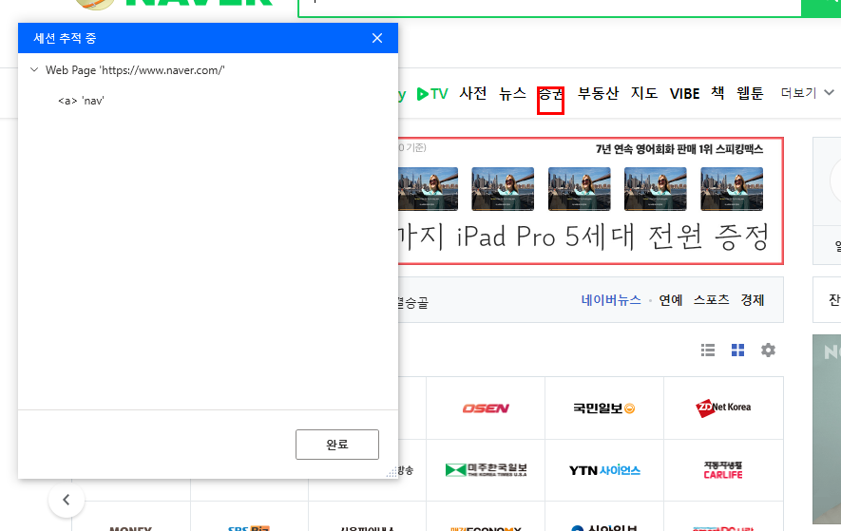Select the <a> 'nav' tree item
The height and width of the screenshot is (531, 841).
click(x=81, y=101)
